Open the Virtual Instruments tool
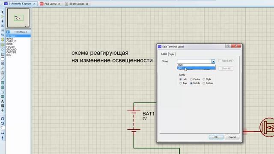Viewport: 274px width, 154px height. [3, 73]
